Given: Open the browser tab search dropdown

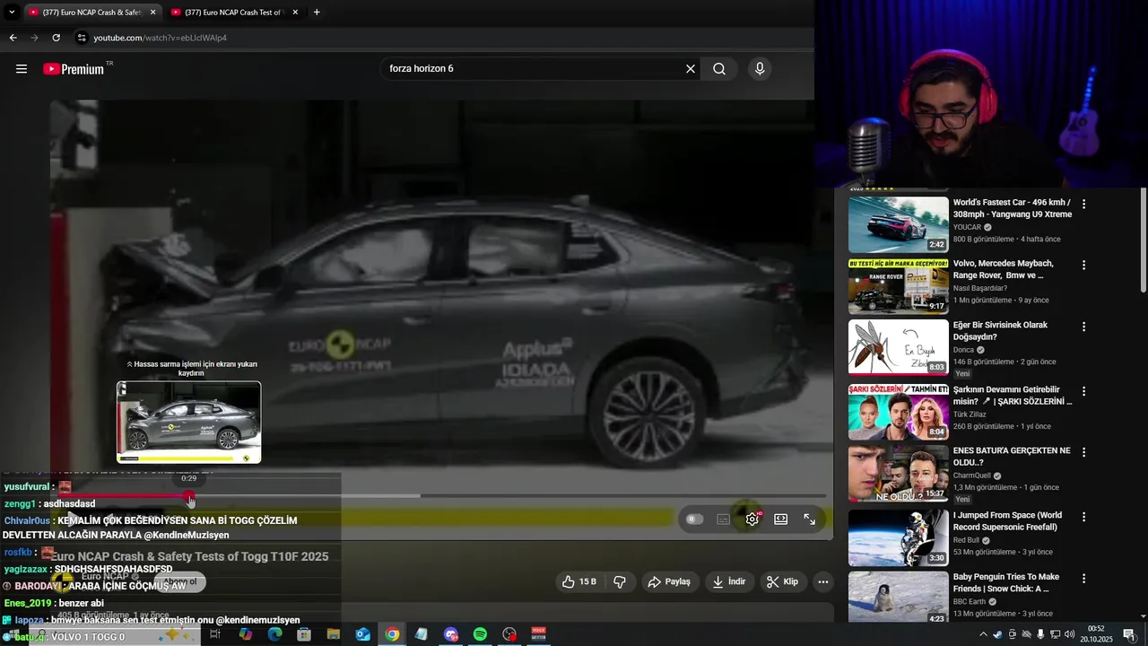Looking at the screenshot, I should (x=11, y=13).
